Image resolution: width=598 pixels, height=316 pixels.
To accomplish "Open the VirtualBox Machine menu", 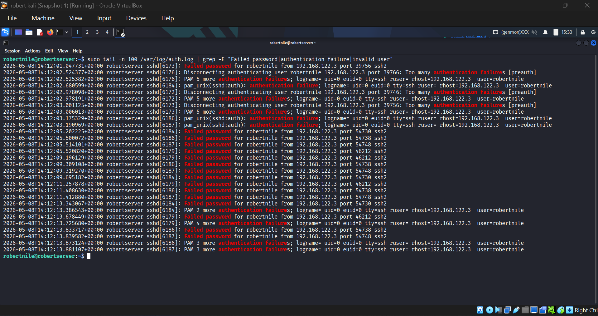I will pos(43,18).
